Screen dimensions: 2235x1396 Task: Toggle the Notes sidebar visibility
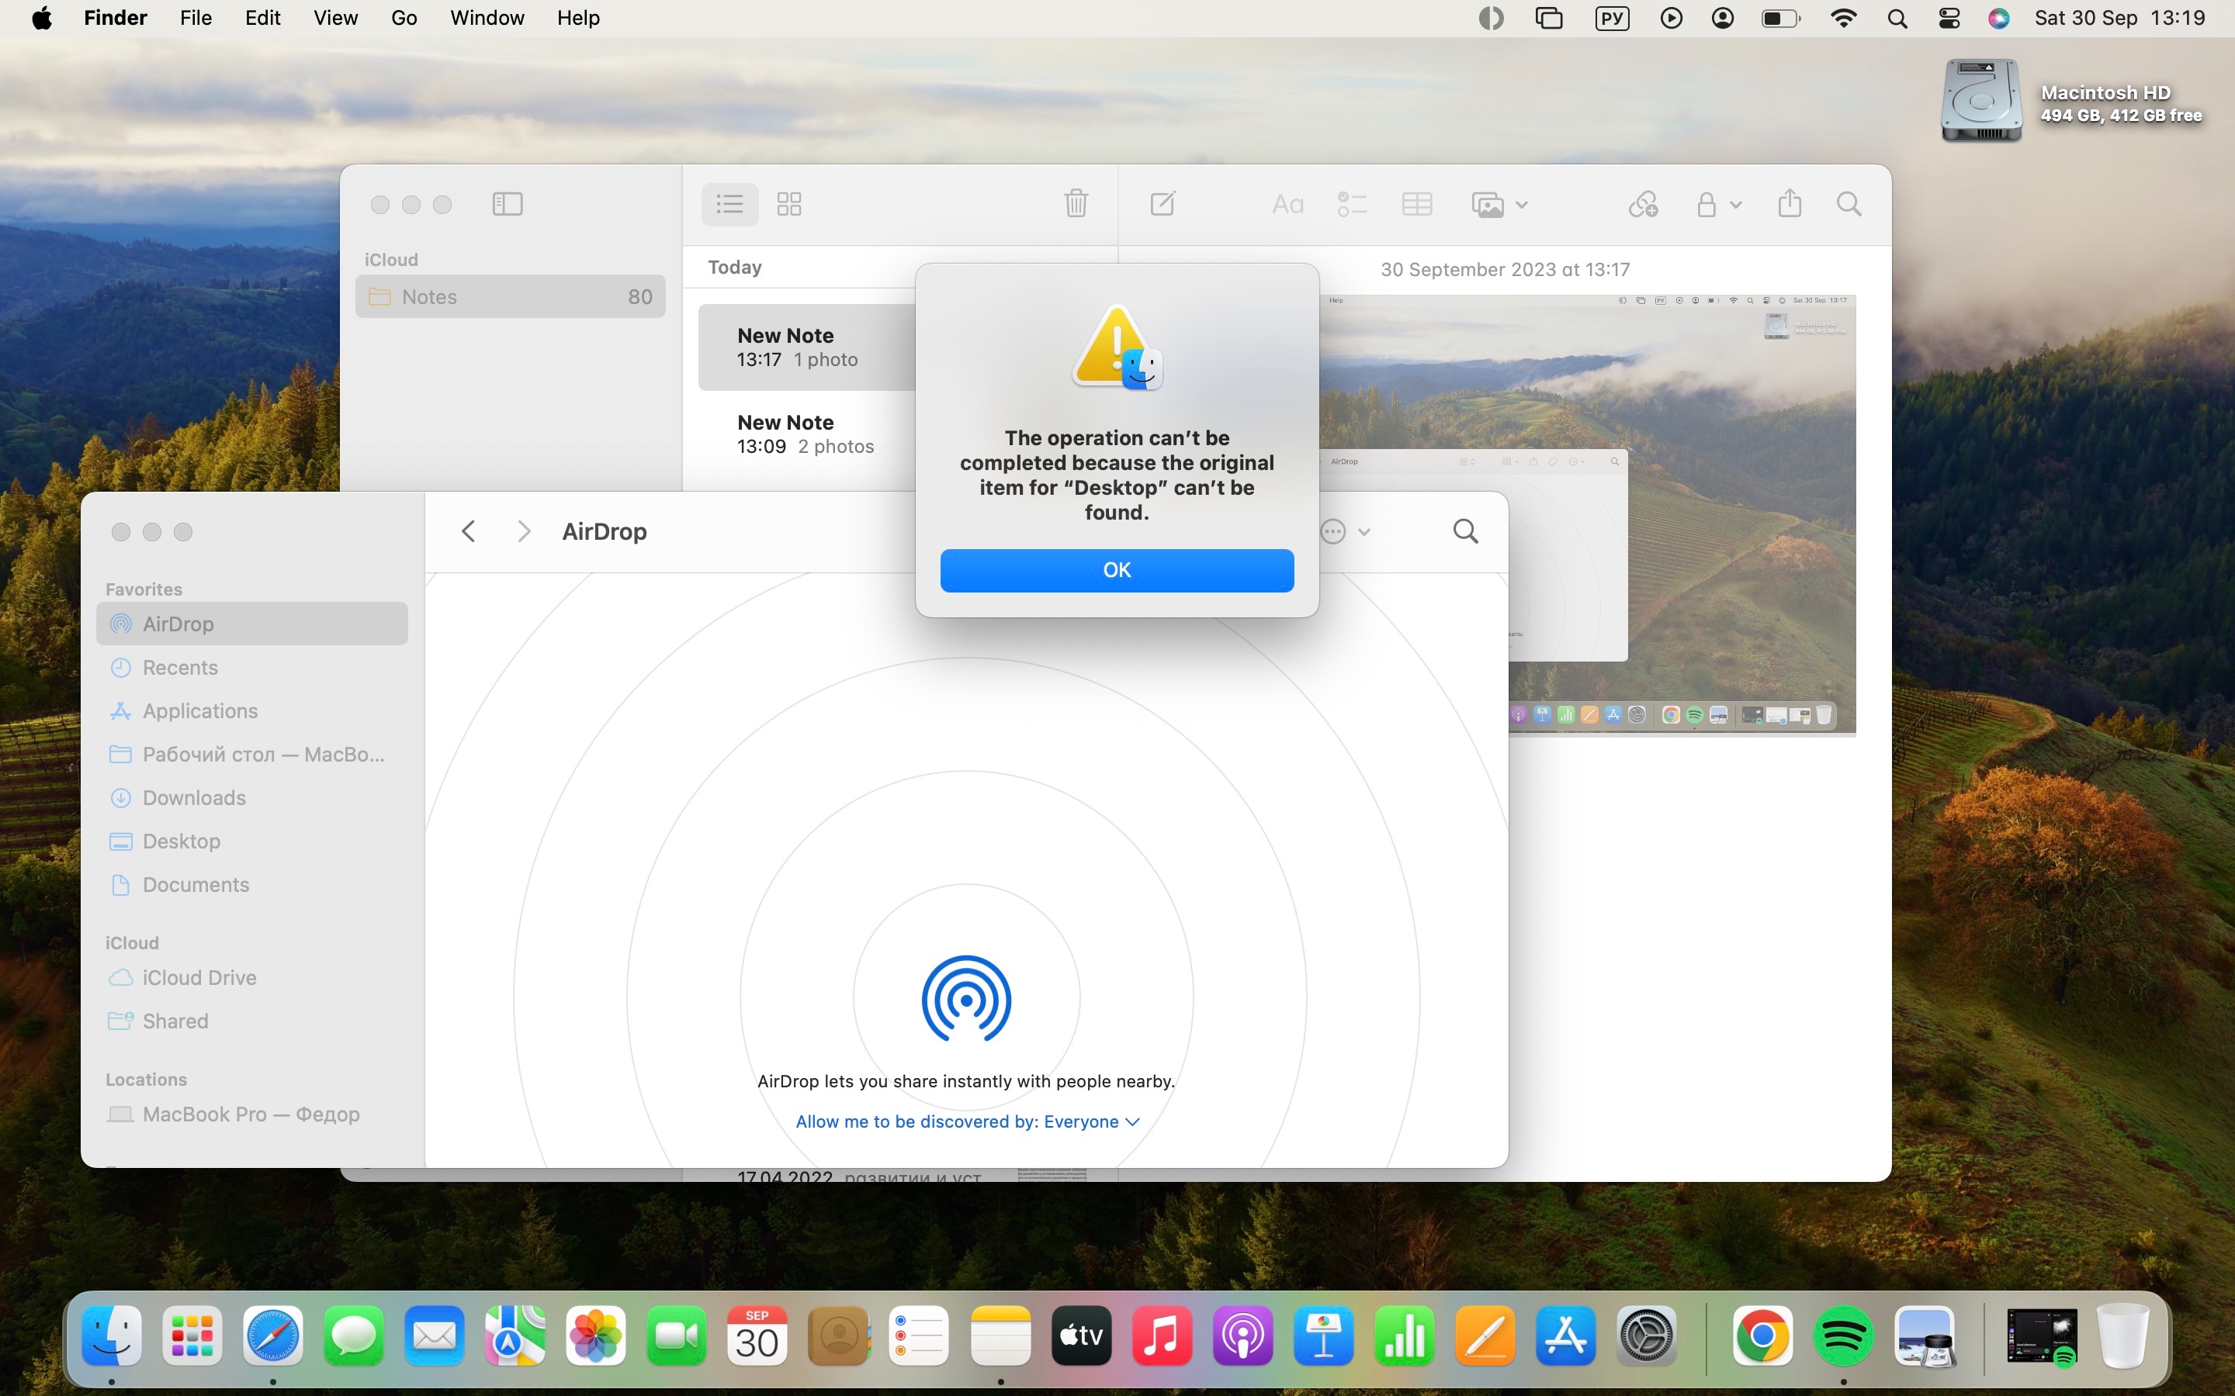(x=507, y=204)
